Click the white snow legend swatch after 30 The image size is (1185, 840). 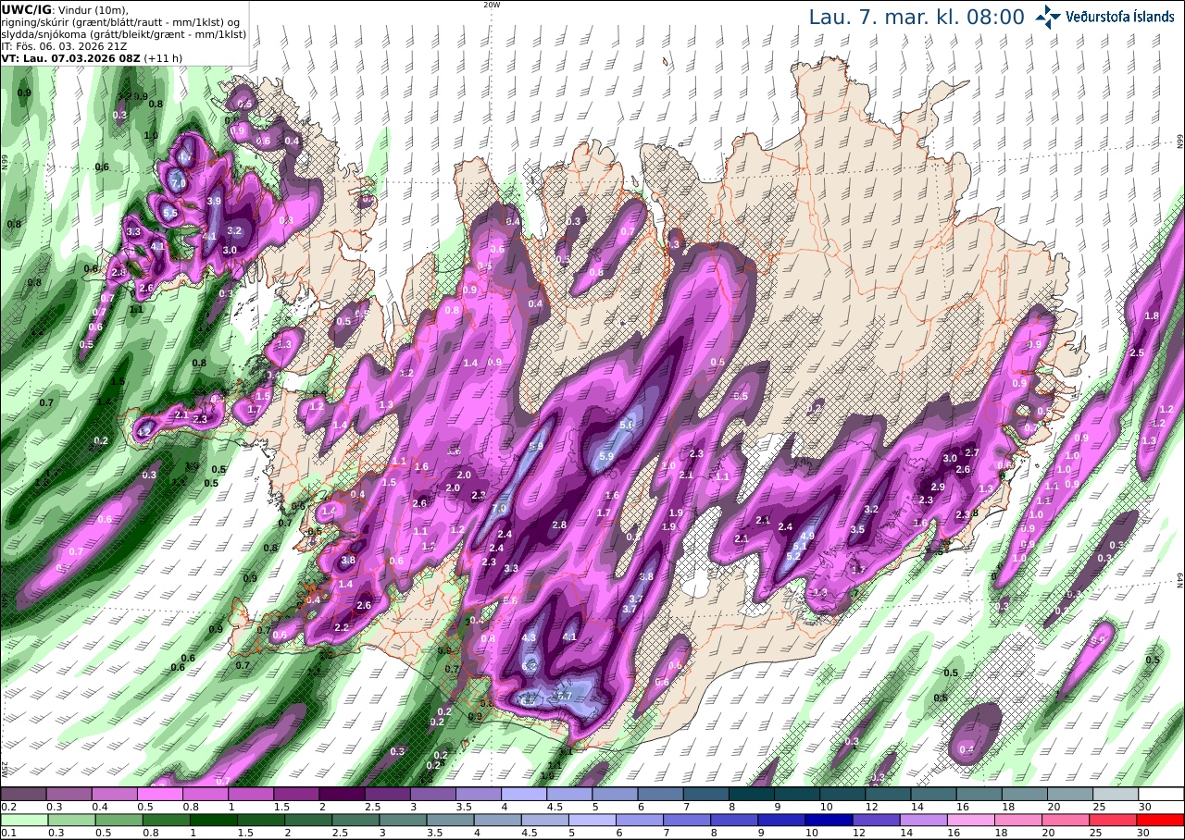click(1161, 794)
